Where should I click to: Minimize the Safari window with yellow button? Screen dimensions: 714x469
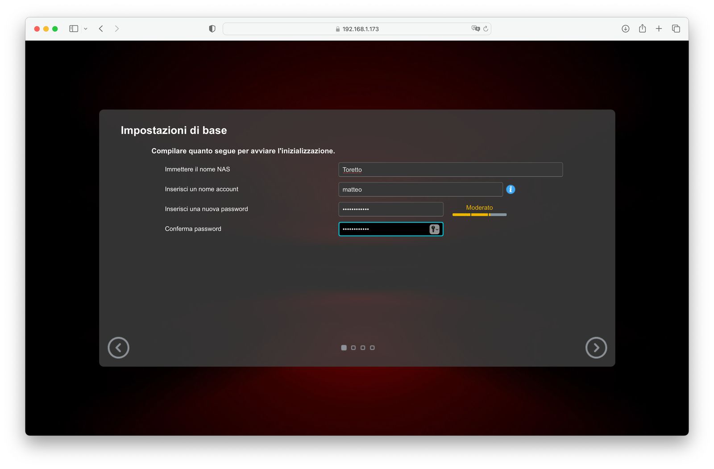pos(46,29)
